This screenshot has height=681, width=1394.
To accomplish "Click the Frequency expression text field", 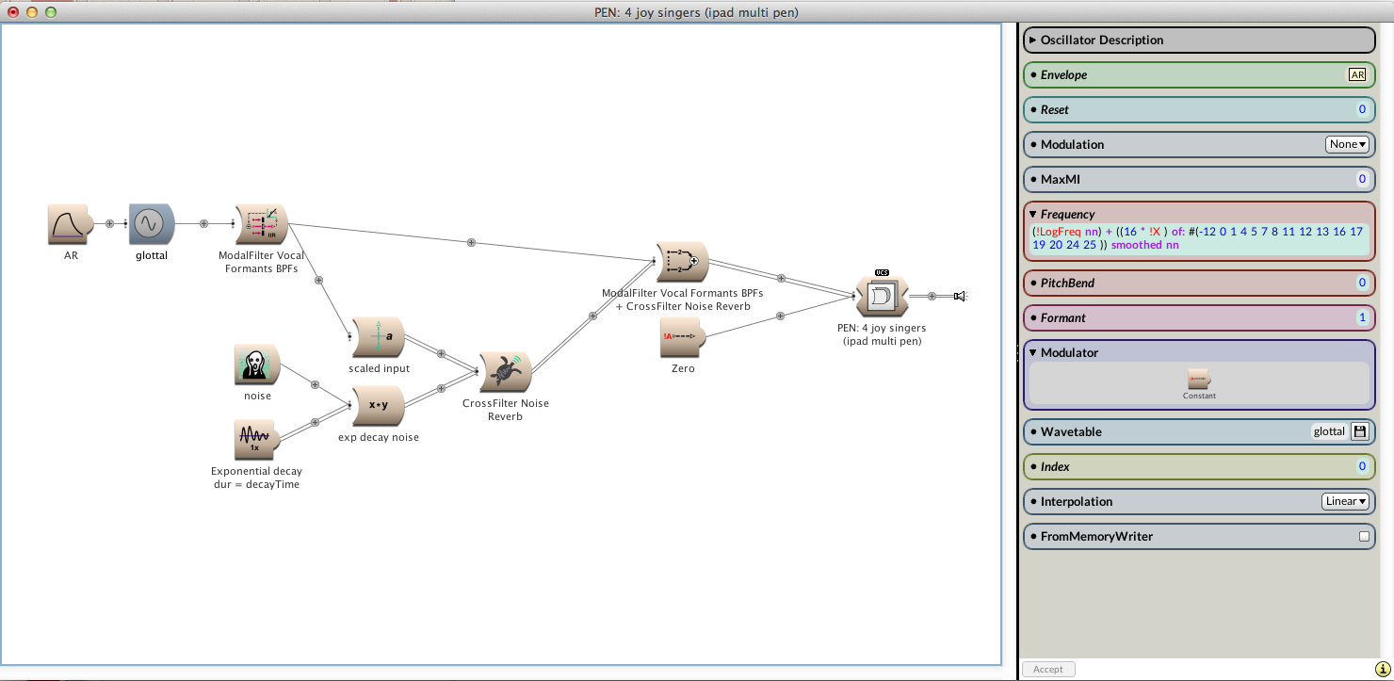I will pyautogui.click(x=1199, y=238).
